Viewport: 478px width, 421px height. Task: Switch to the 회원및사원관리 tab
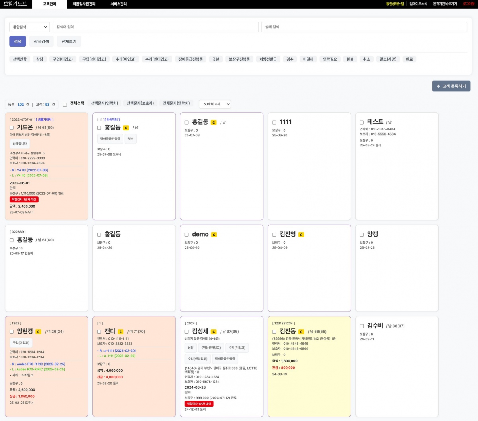pos(84,4)
